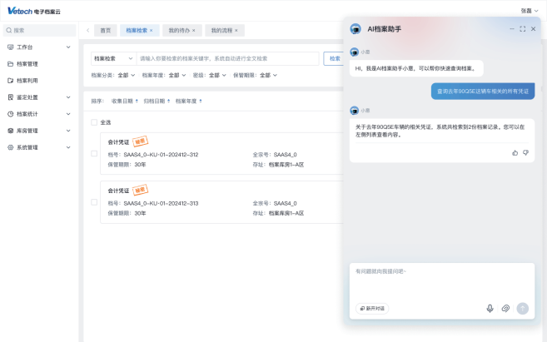Check the record SAAS4_0-KU·01-202412-312 checkbox

click(94, 153)
